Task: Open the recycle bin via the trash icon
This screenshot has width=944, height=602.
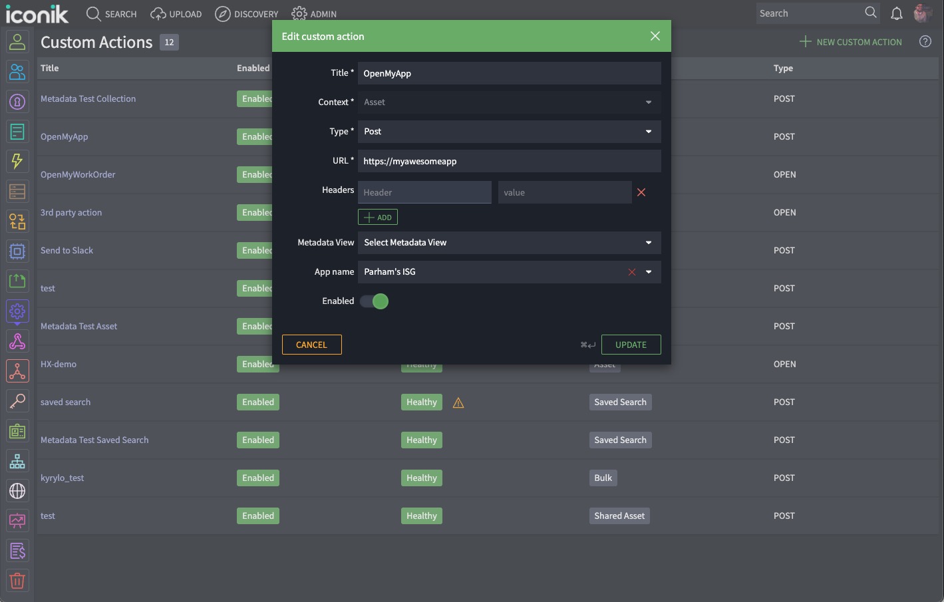Action: [x=17, y=581]
